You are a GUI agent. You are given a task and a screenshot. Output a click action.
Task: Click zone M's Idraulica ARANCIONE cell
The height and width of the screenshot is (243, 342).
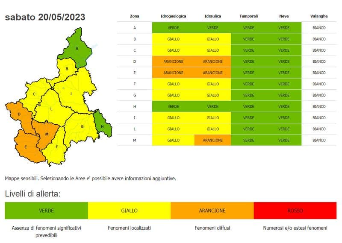click(x=212, y=140)
